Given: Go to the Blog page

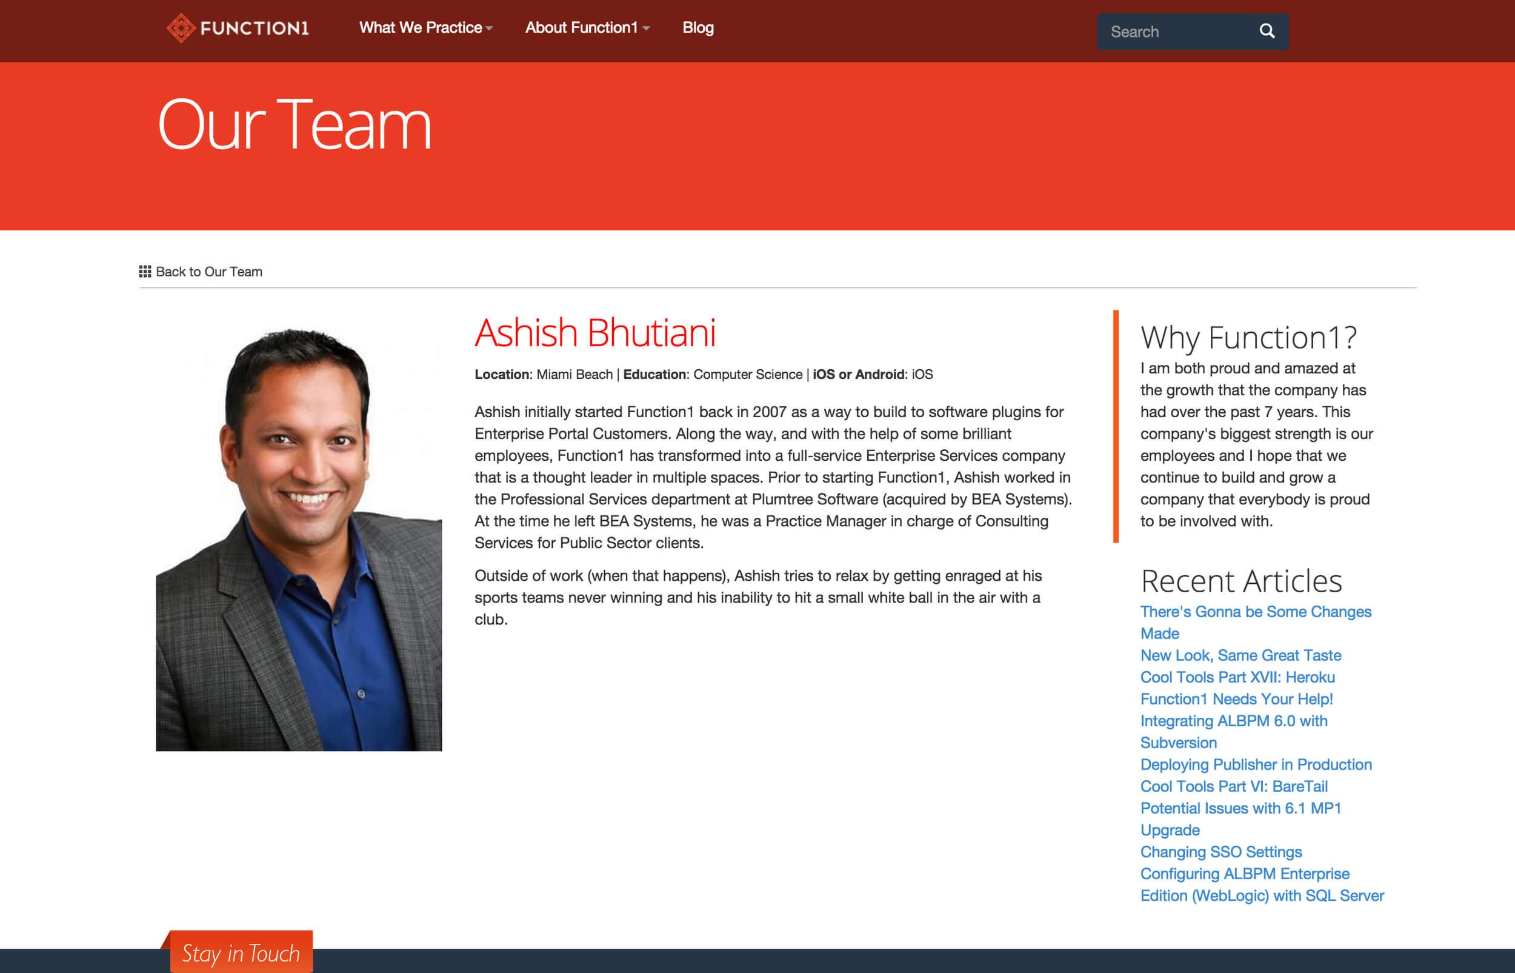Looking at the screenshot, I should [698, 28].
